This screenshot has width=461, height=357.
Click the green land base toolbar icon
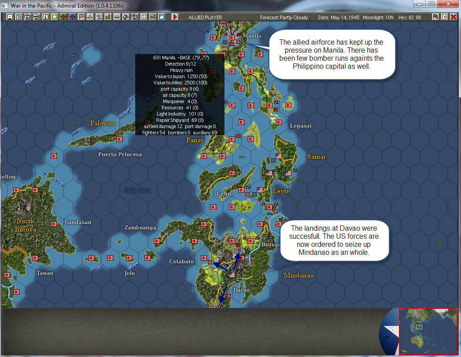point(108,17)
